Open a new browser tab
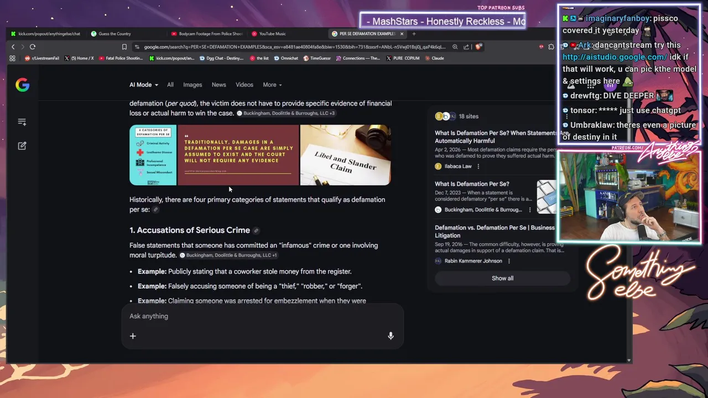 click(x=414, y=34)
